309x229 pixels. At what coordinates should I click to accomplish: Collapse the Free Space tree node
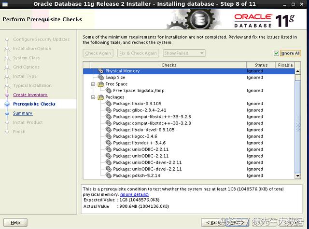pyautogui.click(x=93, y=84)
